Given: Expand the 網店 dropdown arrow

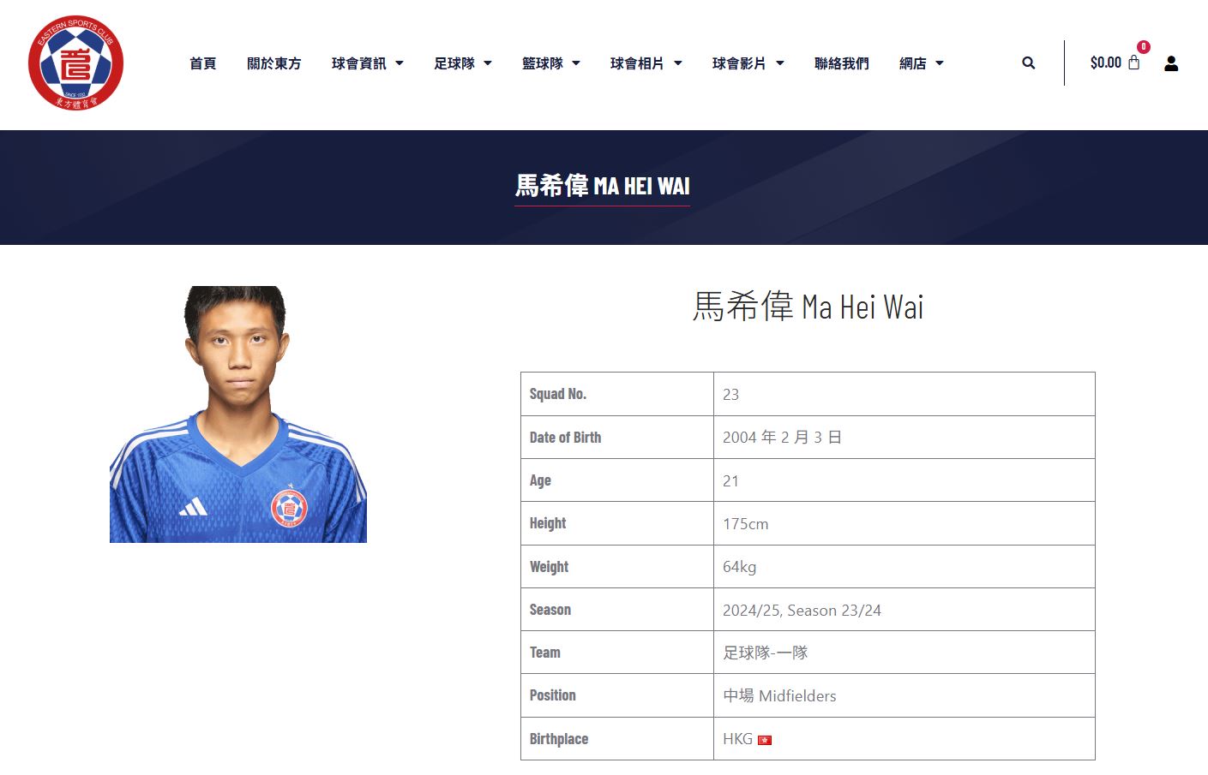Looking at the screenshot, I should [x=940, y=63].
